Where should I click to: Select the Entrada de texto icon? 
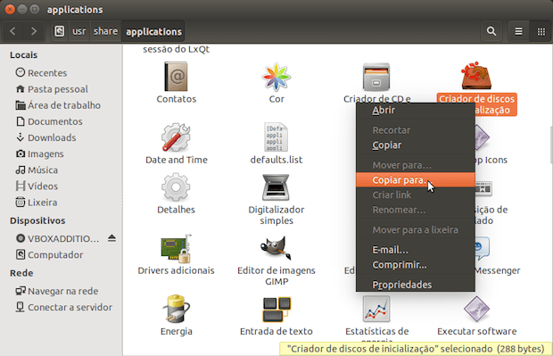[x=276, y=309]
